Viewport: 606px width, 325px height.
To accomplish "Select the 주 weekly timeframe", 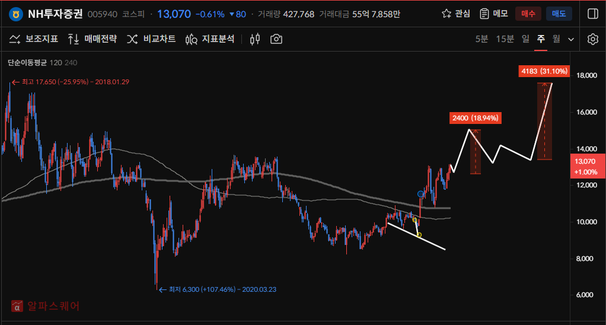I will coord(541,39).
